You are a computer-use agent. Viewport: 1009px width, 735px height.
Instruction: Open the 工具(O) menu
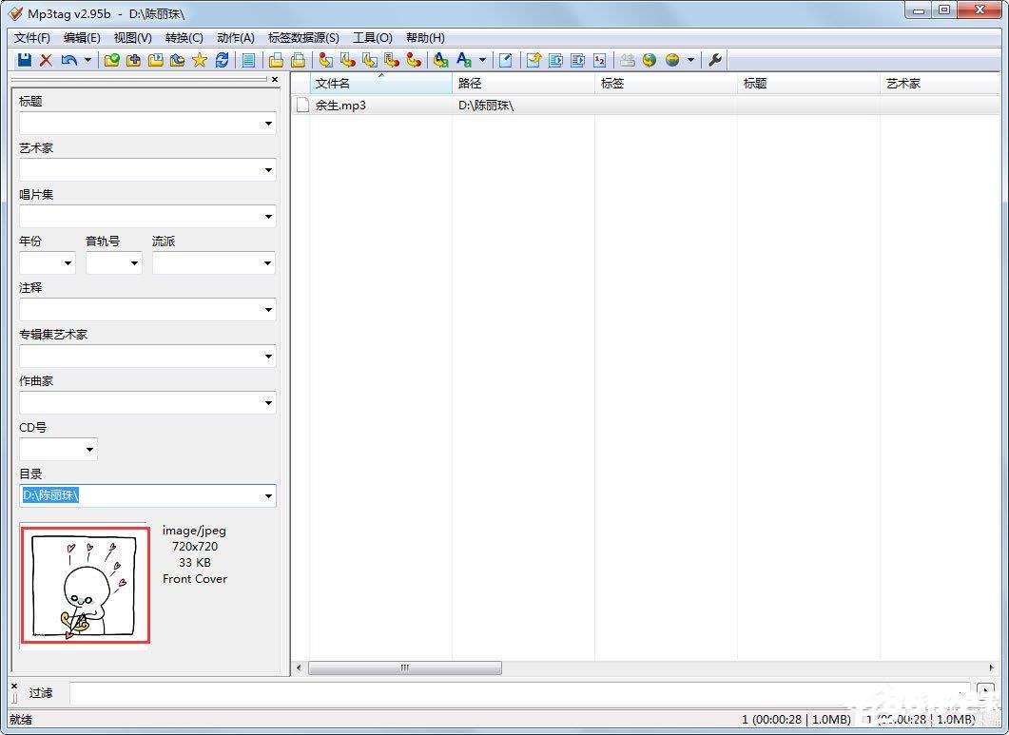pos(372,38)
